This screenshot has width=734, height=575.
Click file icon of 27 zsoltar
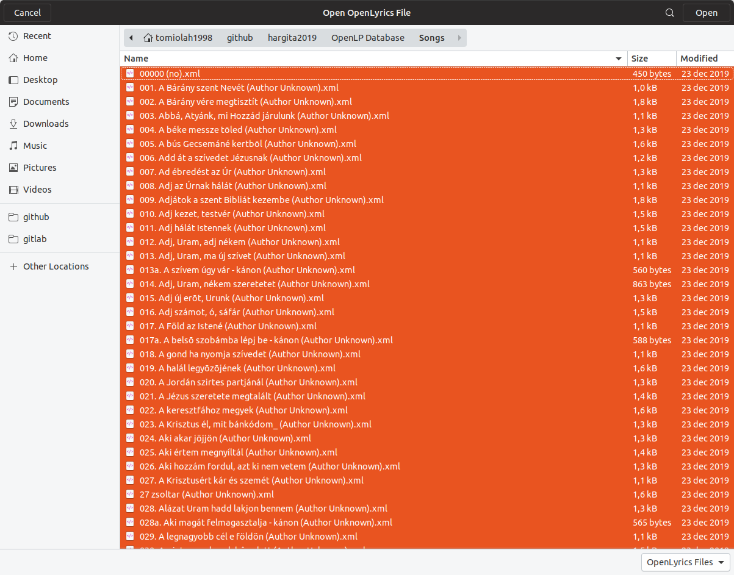pyautogui.click(x=130, y=494)
